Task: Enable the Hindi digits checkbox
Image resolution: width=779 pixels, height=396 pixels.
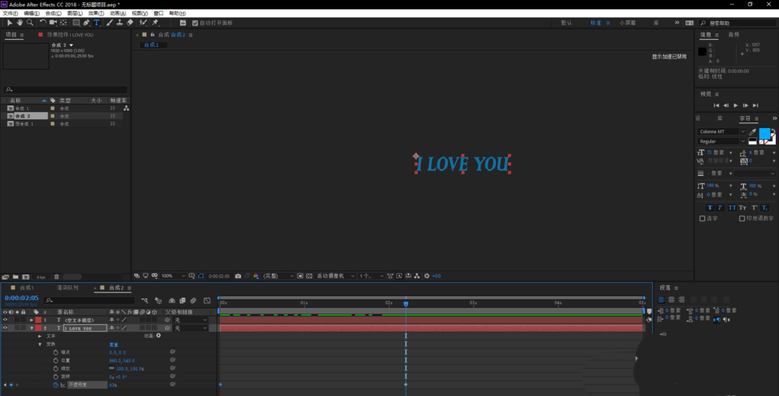Action: coord(742,218)
